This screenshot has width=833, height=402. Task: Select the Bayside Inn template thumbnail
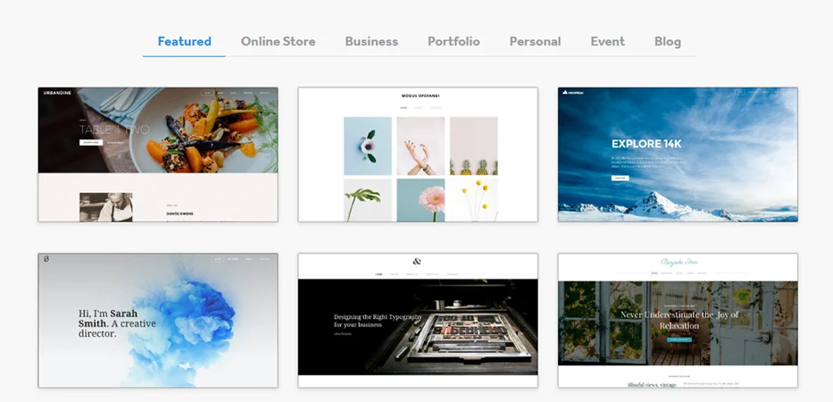point(678,320)
